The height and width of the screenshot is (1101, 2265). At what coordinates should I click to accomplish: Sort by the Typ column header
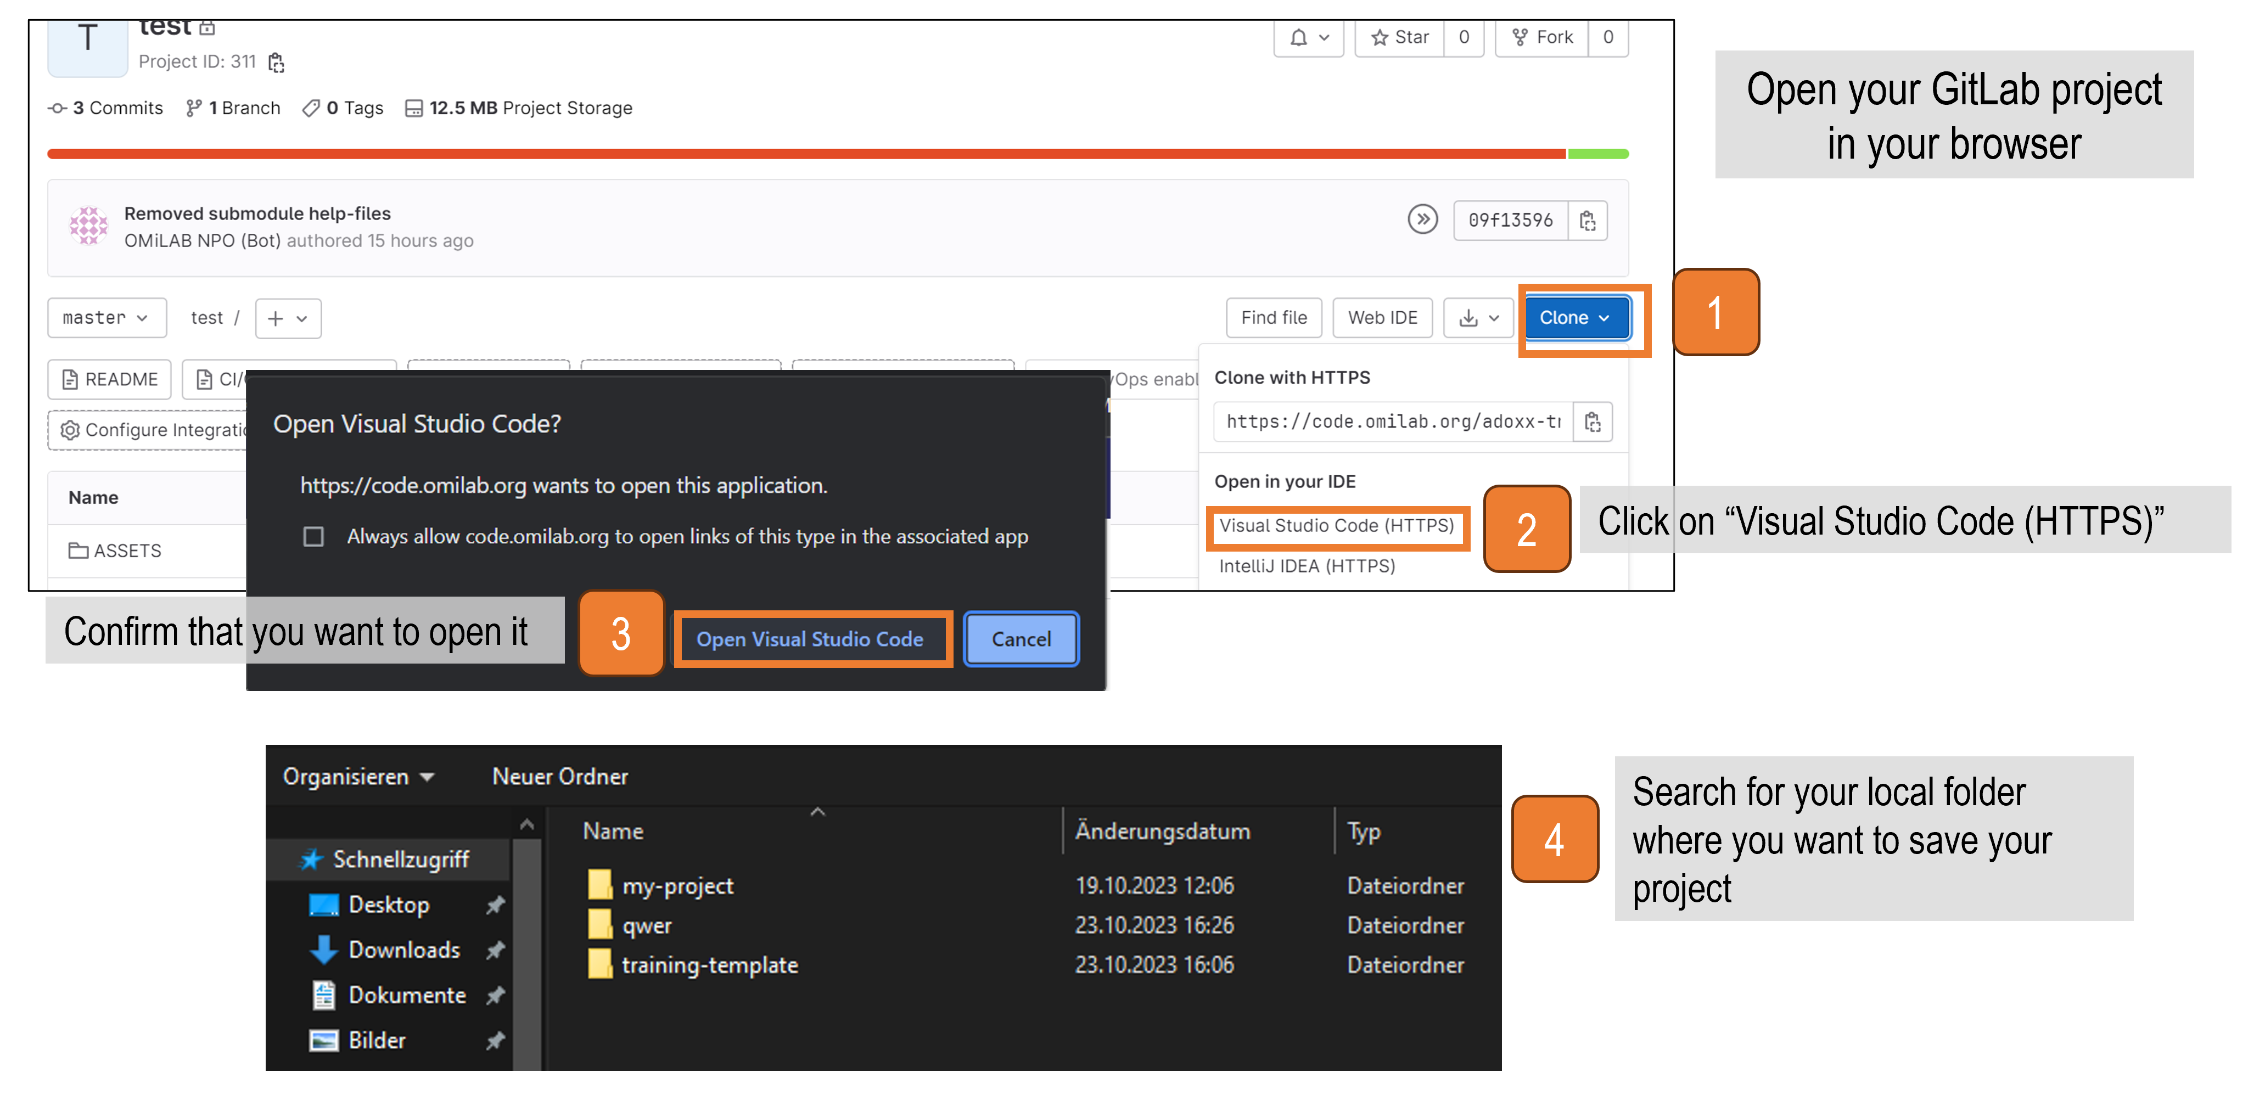tap(1364, 831)
